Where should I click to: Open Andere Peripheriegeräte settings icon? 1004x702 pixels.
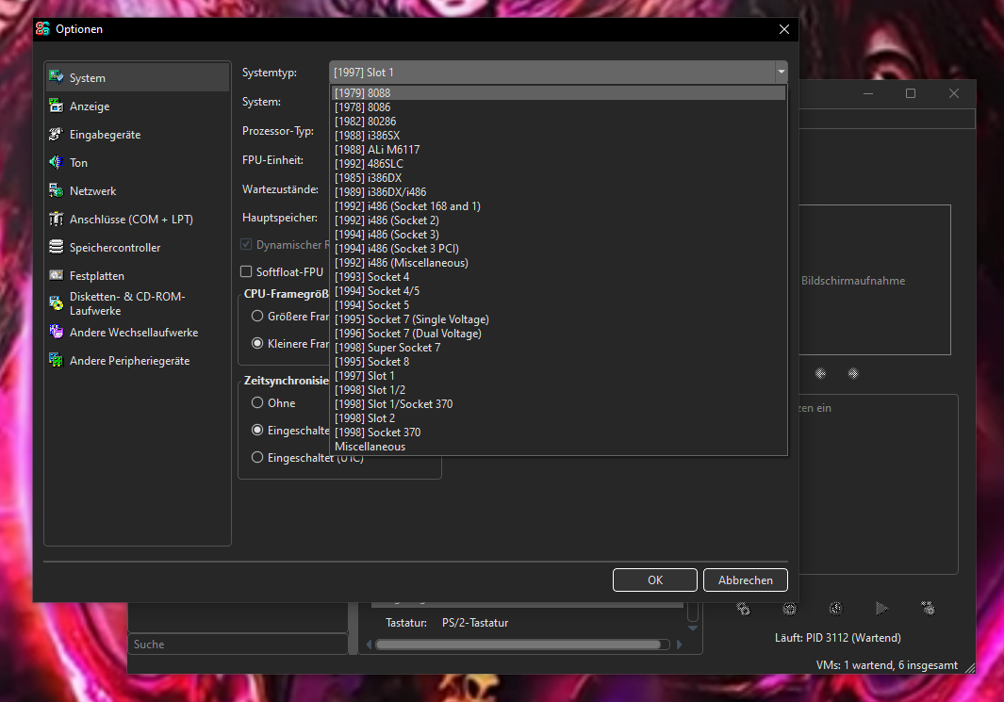(55, 360)
